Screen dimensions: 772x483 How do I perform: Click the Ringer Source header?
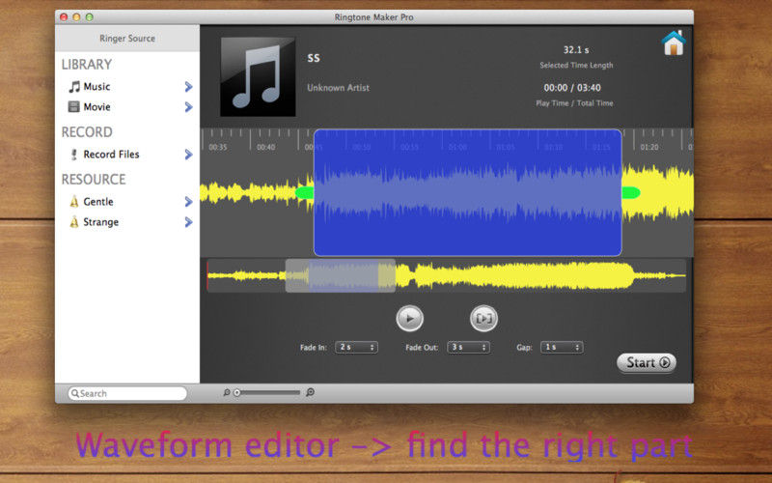(x=127, y=38)
